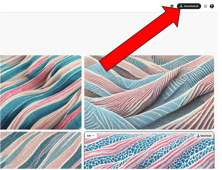Click the "Edit" text label
The width and height of the screenshot is (222, 170).
pos(89,136)
